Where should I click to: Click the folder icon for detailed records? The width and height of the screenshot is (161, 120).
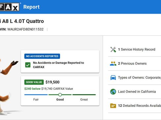[113, 106]
